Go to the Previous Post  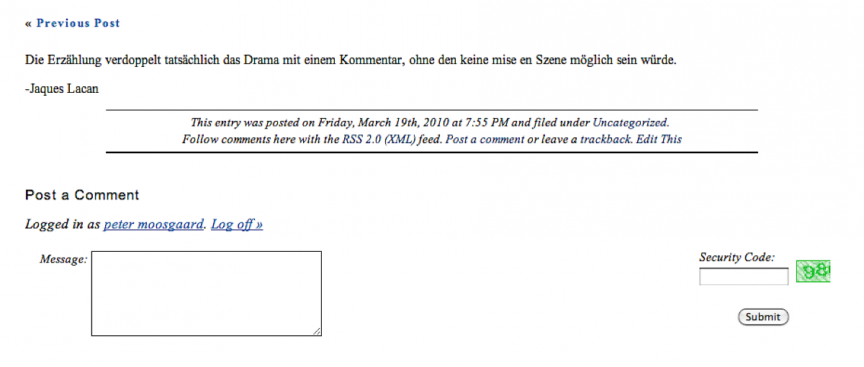[78, 23]
